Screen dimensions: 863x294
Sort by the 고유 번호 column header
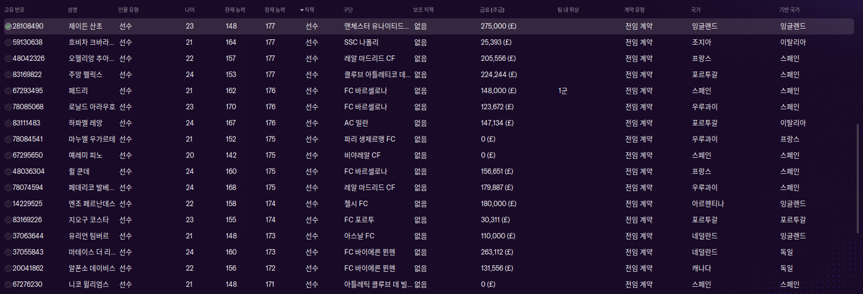15,10
